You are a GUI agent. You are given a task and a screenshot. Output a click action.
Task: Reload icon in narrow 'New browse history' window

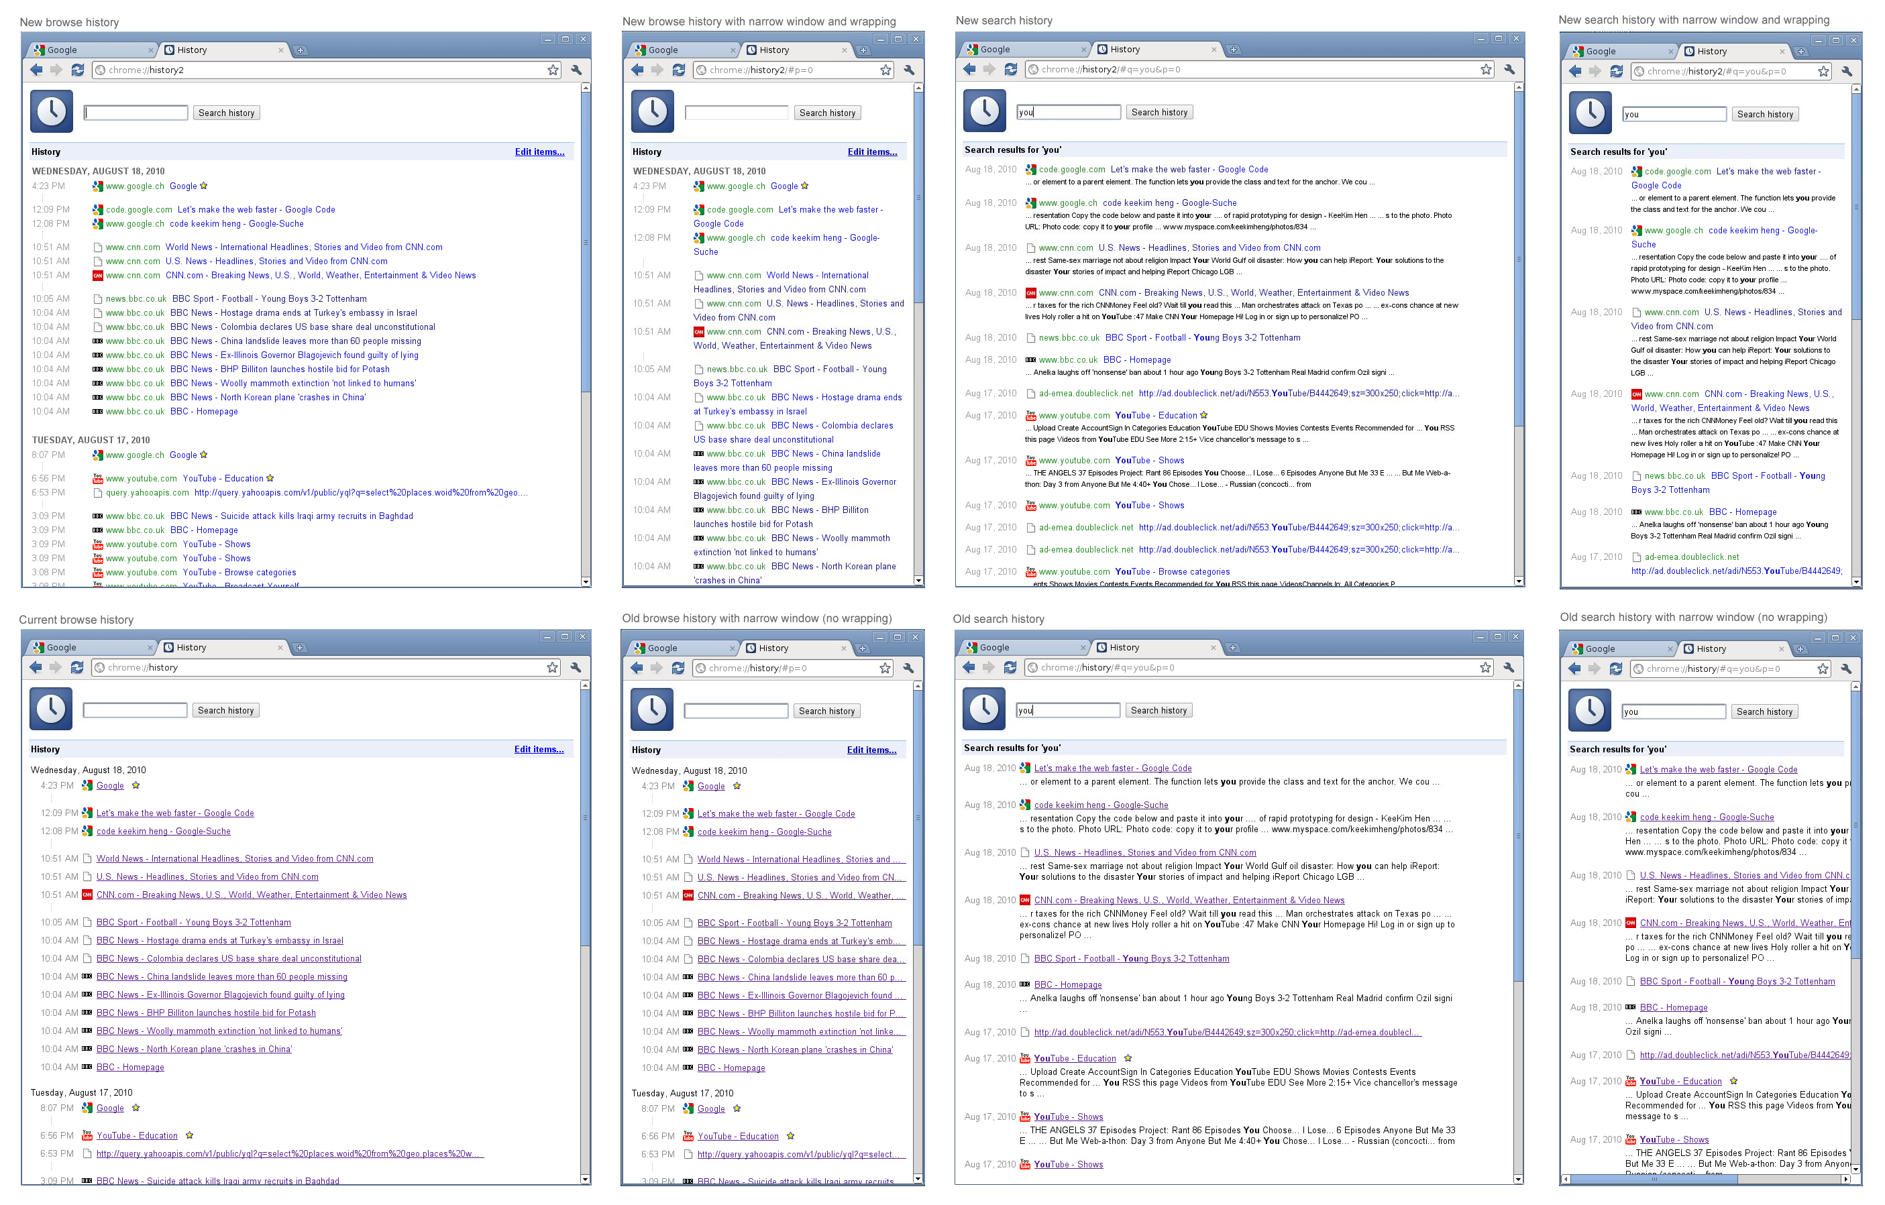679,70
